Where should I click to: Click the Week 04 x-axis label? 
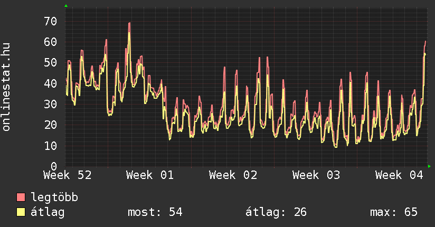pyautogui.click(x=399, y=175)
